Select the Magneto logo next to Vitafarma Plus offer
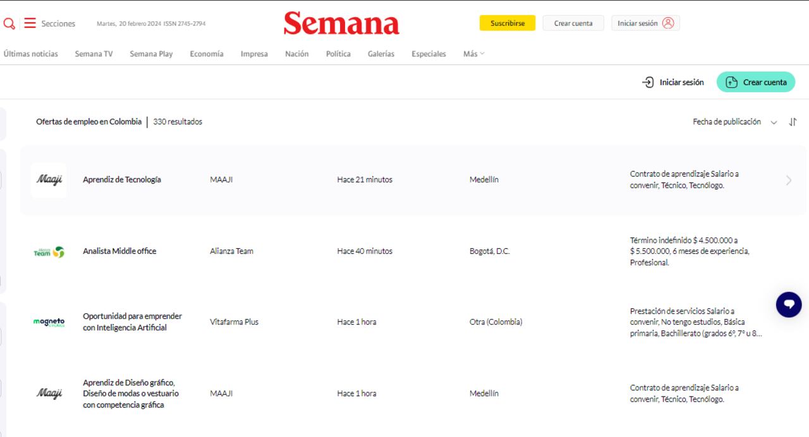The image size is (809, 437). [x=49, y=322]
